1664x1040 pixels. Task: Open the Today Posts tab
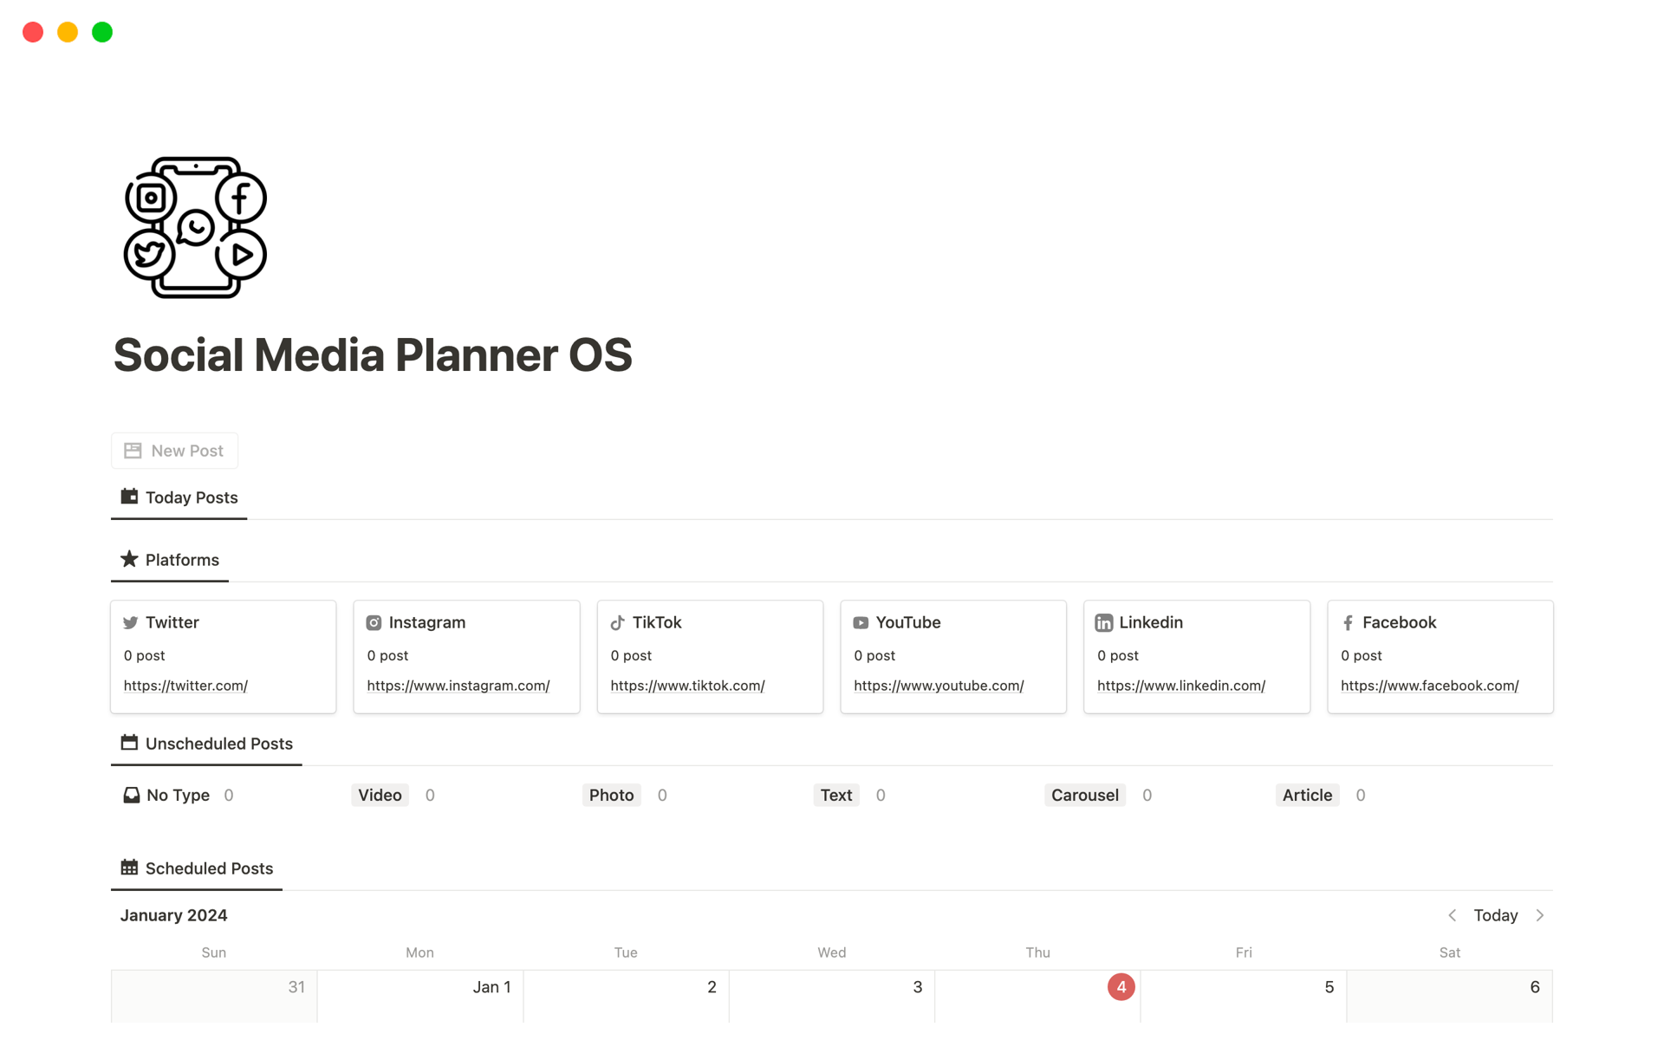(179, 497)
